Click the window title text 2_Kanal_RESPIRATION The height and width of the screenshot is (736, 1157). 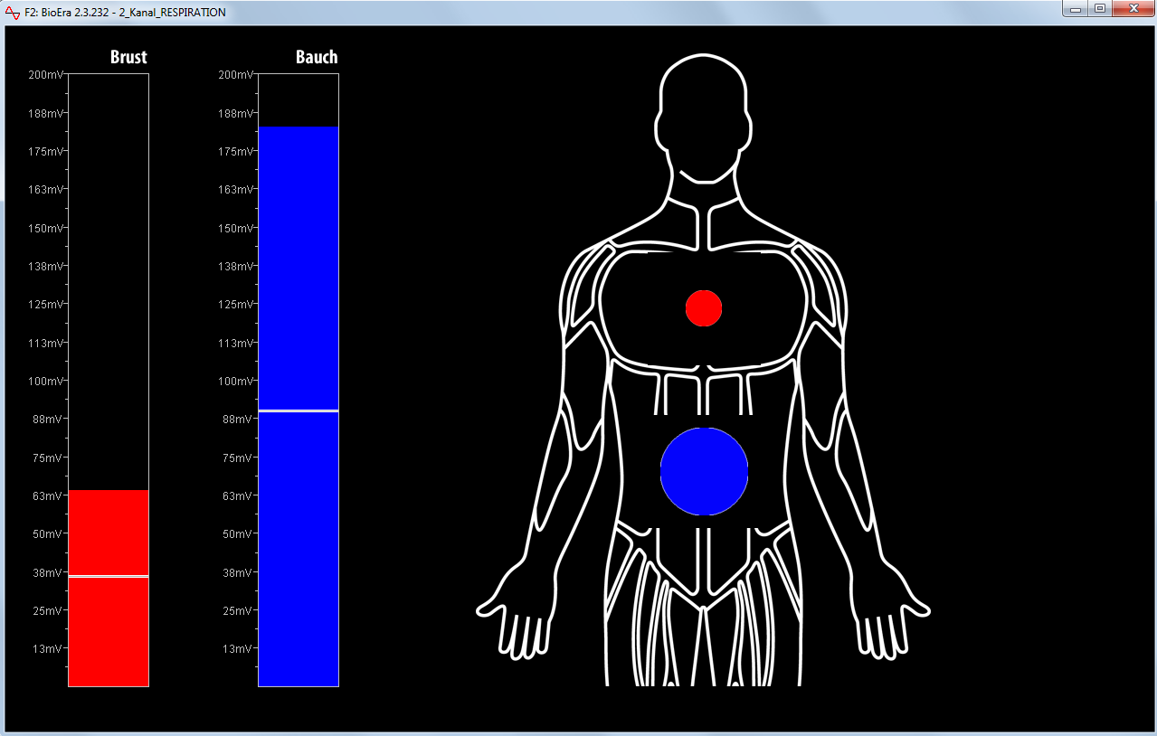click(x=172, y=13)
